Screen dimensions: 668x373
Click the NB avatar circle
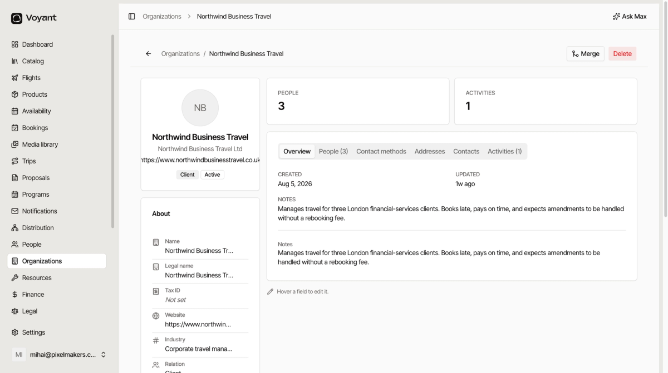coord(200,108)
